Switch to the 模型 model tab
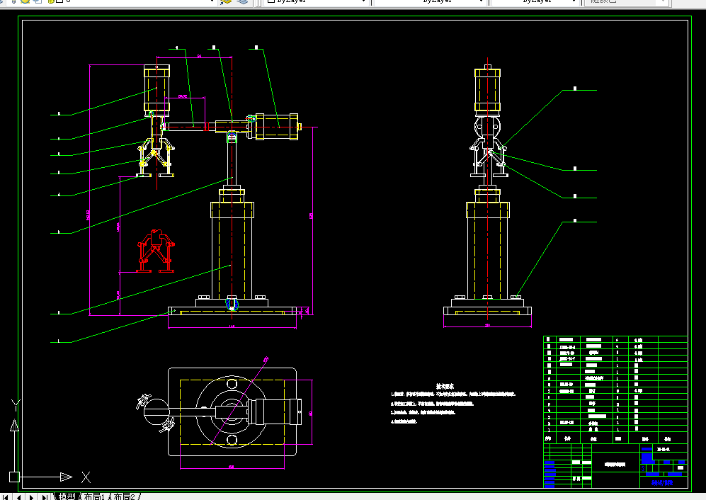 pos(67,496)
